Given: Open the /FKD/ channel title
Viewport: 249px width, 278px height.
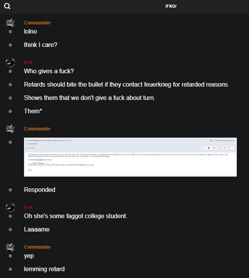Looking at the screenshot, I should (171, 6).
